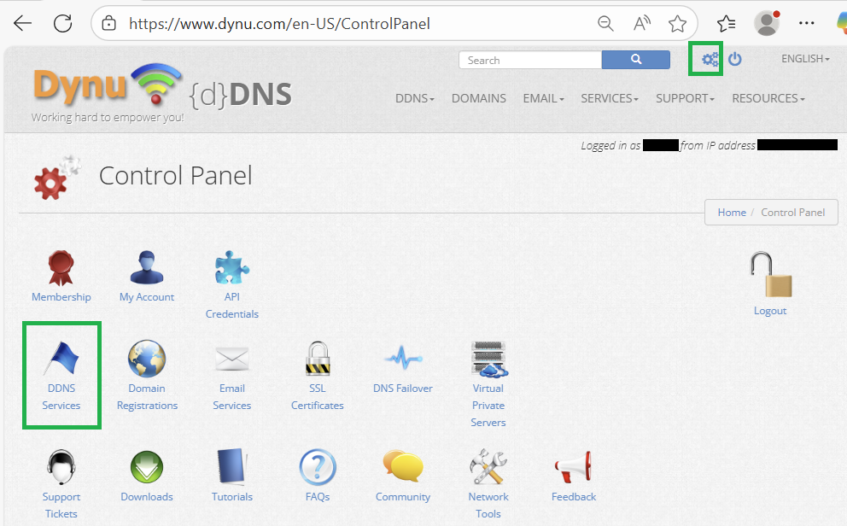Open the browser favorites list icon
The width and height of the screenshot is (847, 526).
pos(727,23)
